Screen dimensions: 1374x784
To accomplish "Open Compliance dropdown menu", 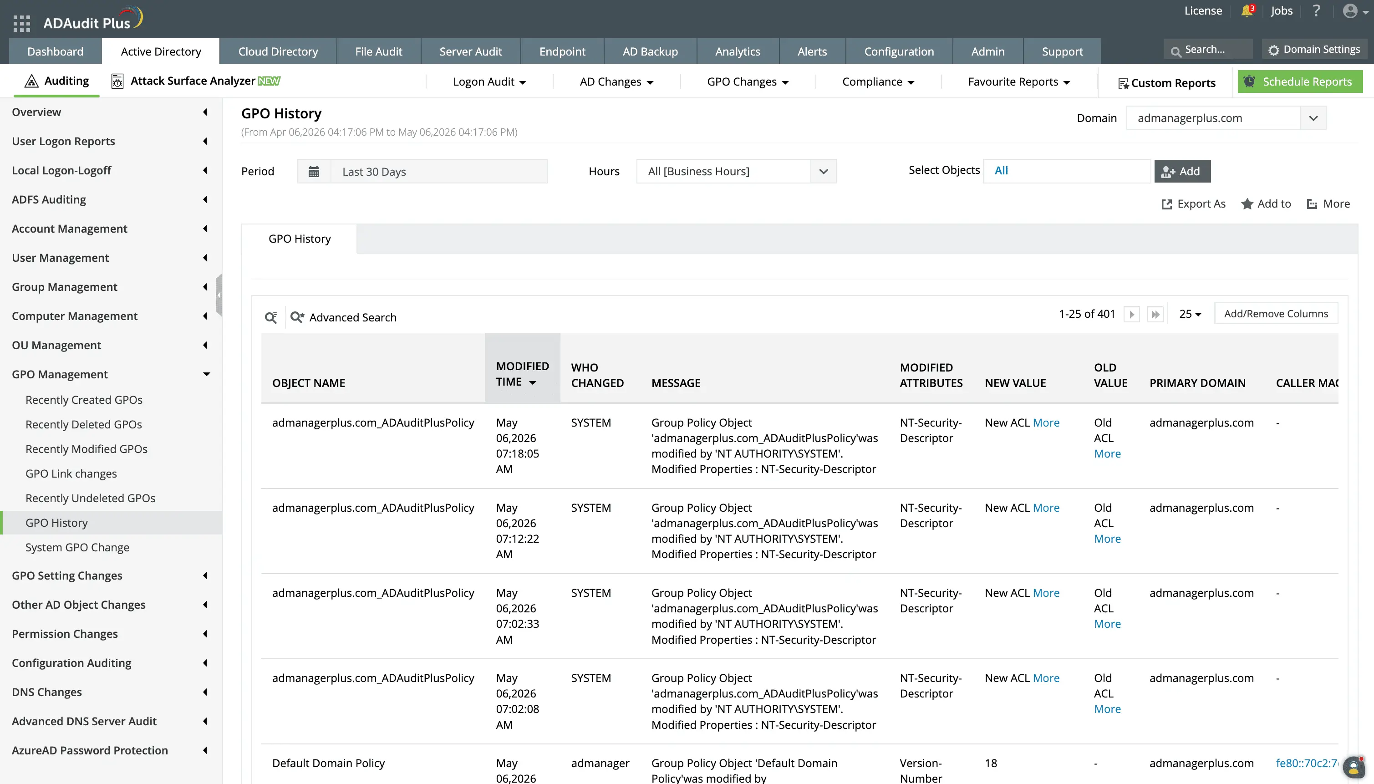I will coord(878,82).
